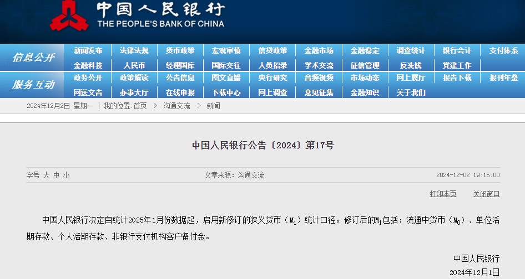The image size is (525, 279).
Task: Select 信贷政策 in the navigation bar
Action: pos(272,51)
